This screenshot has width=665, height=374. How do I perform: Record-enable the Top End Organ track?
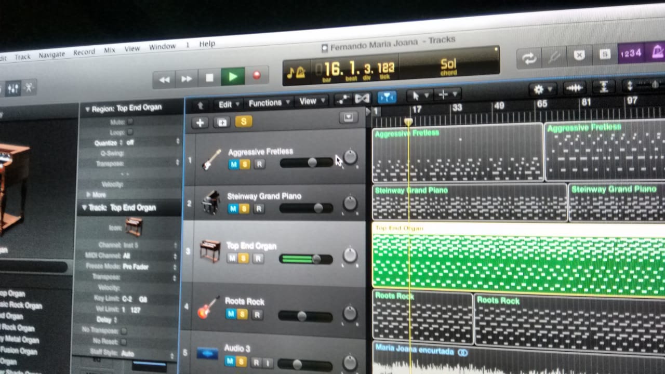[260, 258]
